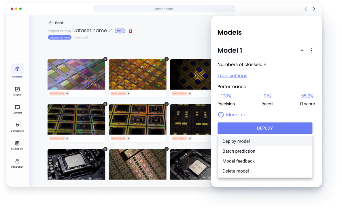
Task: Select Delete model from the menu
Action: [x=236, y=171]
